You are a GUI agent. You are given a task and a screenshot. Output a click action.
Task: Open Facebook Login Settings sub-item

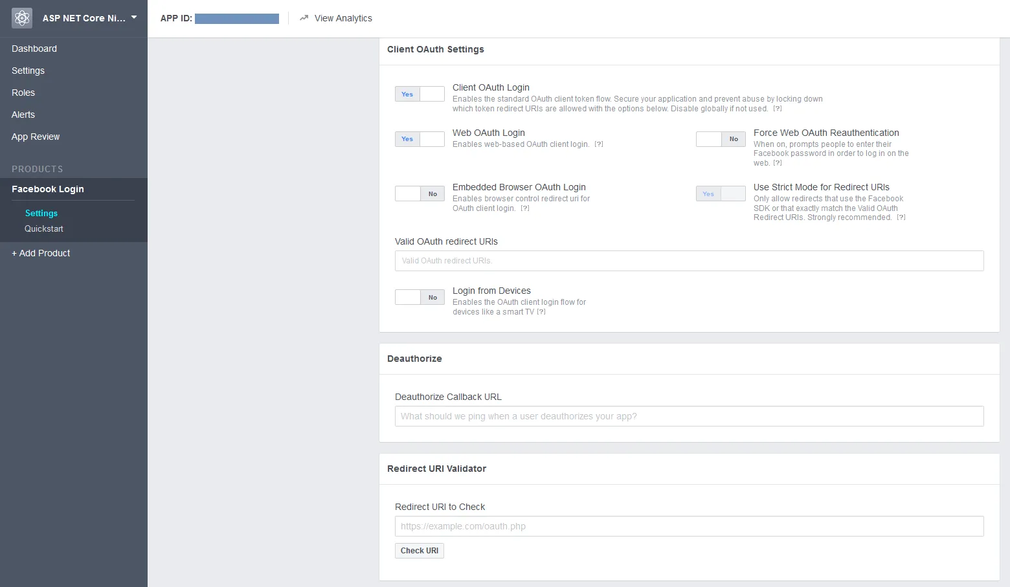41,213
